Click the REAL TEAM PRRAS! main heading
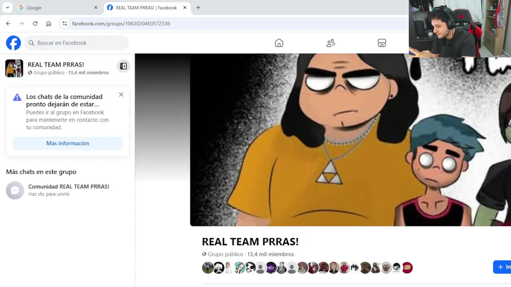This screenshot has width=511, height=287. pos(250,242)
